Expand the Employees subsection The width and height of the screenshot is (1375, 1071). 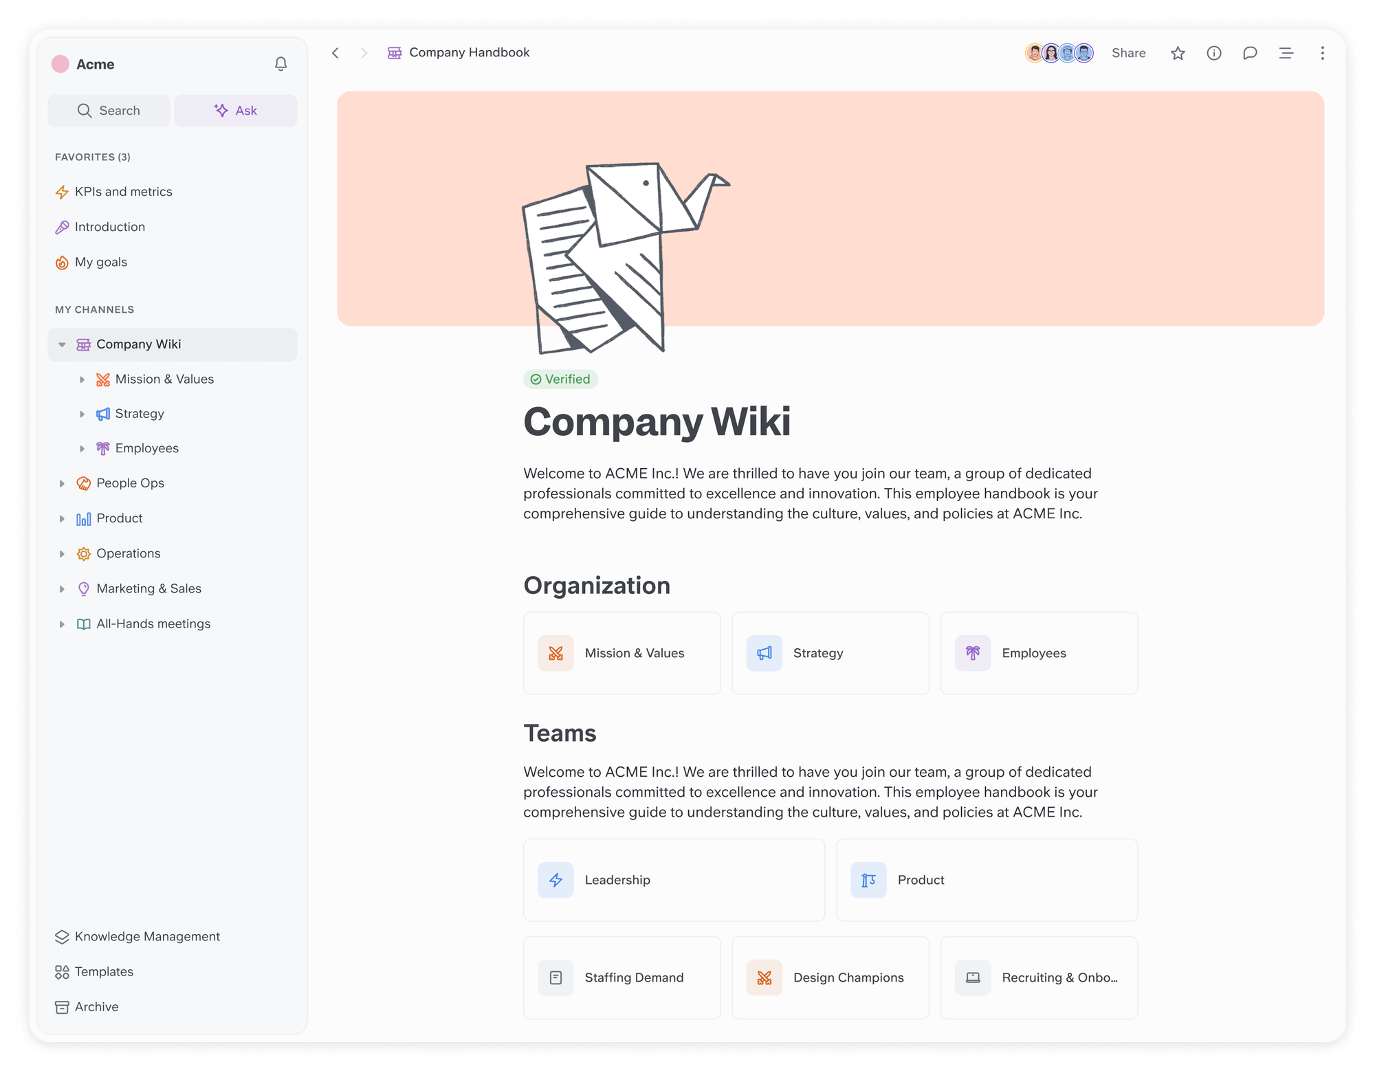pos(82,448)
